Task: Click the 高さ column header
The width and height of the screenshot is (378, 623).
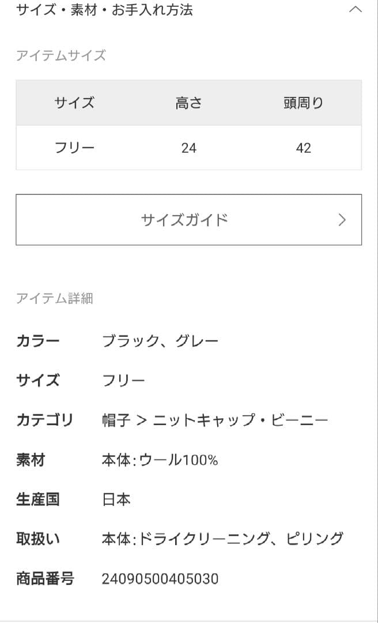Action: pyautogui.click(x=189, y=103)
